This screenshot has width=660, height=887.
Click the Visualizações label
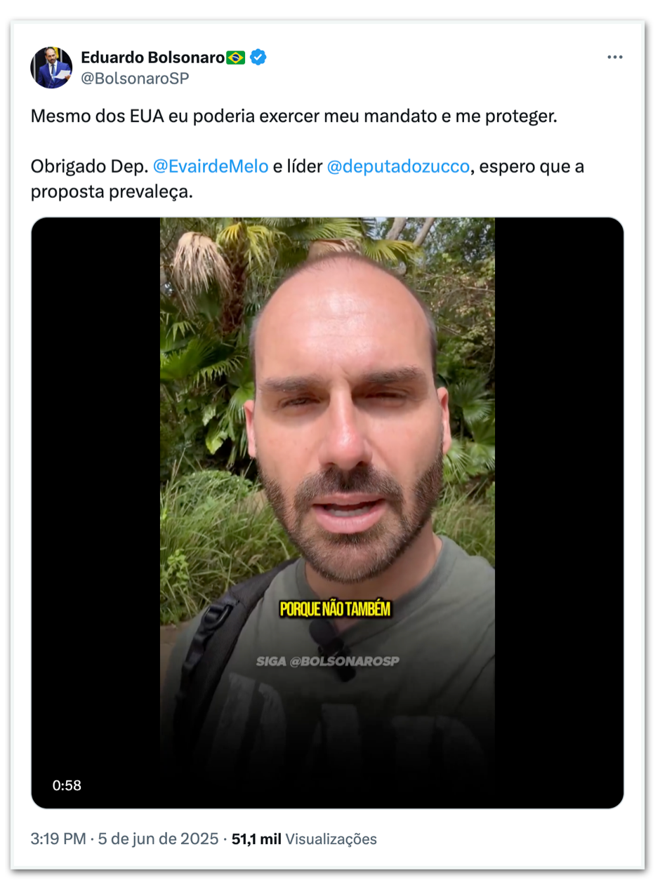point(331,839)
